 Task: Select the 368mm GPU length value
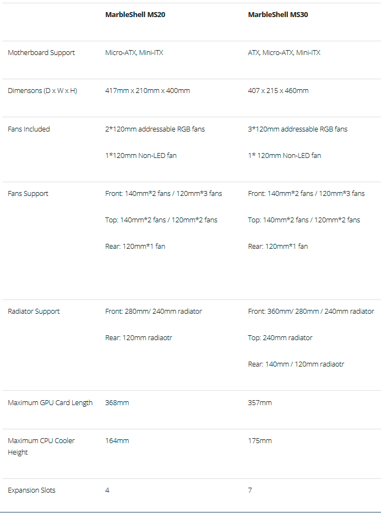click(x=117, y=403)
